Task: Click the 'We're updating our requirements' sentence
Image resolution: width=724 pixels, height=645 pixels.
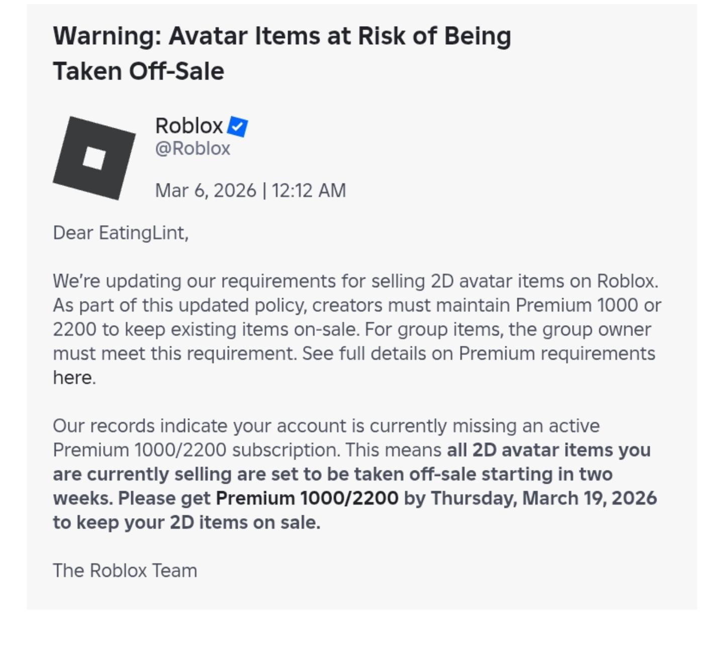Action: point(355,281)
